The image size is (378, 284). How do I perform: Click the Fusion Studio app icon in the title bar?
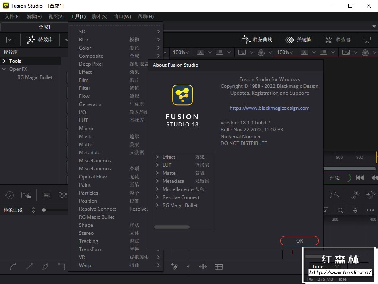pos(6,6)
